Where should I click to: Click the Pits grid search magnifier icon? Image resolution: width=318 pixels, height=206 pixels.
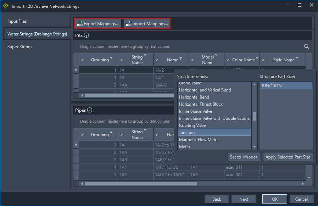coord(306,46)
